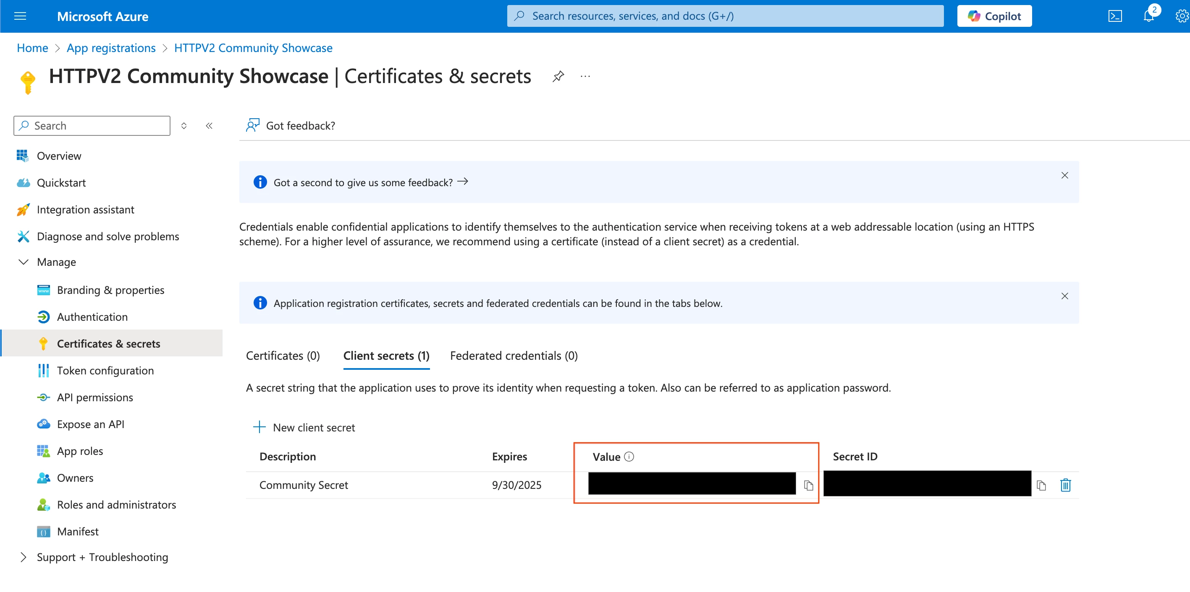Delete the Community Secret with trash icon

(x=1066, y=485)
